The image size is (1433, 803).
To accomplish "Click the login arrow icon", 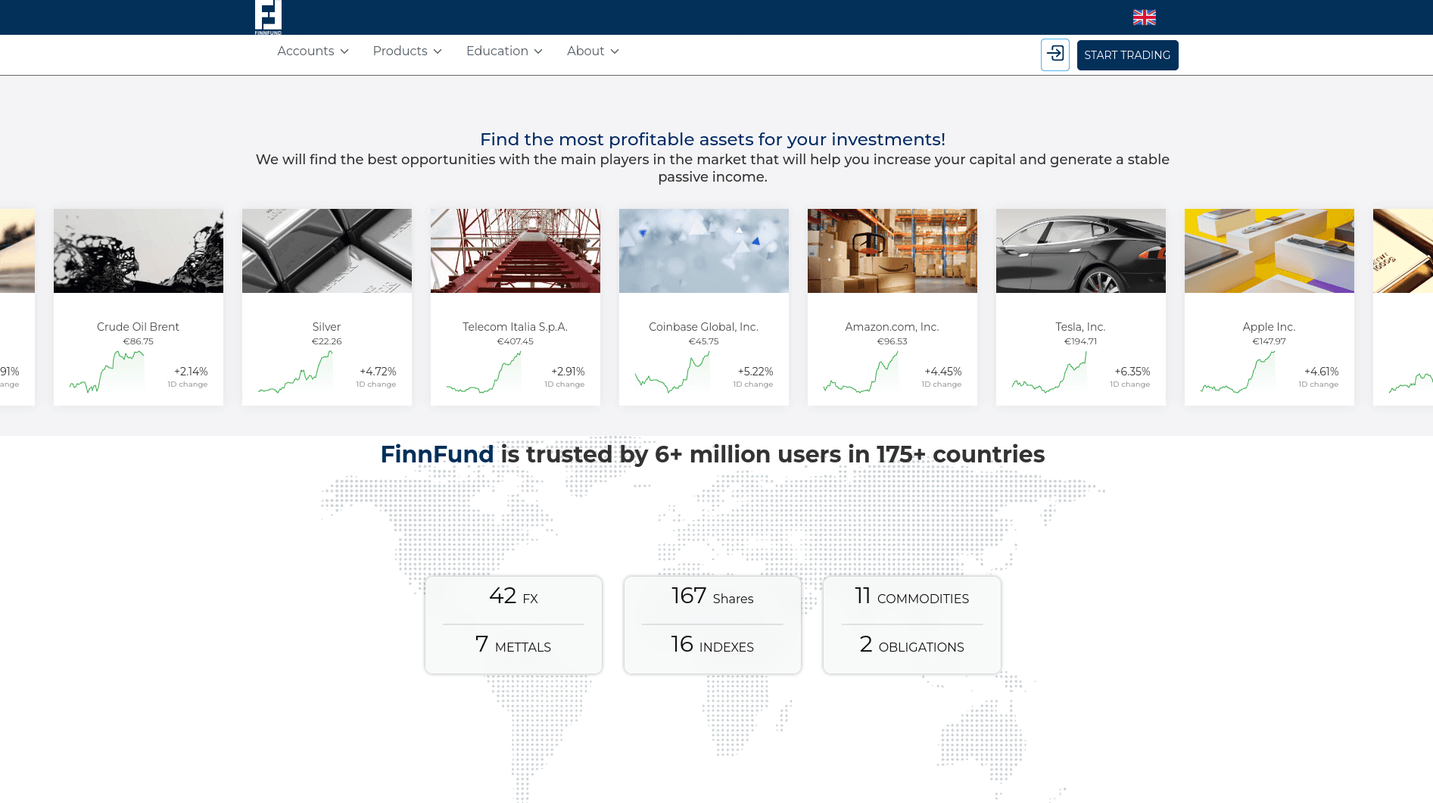I will pyautogui.click(x=1055, y=54).
